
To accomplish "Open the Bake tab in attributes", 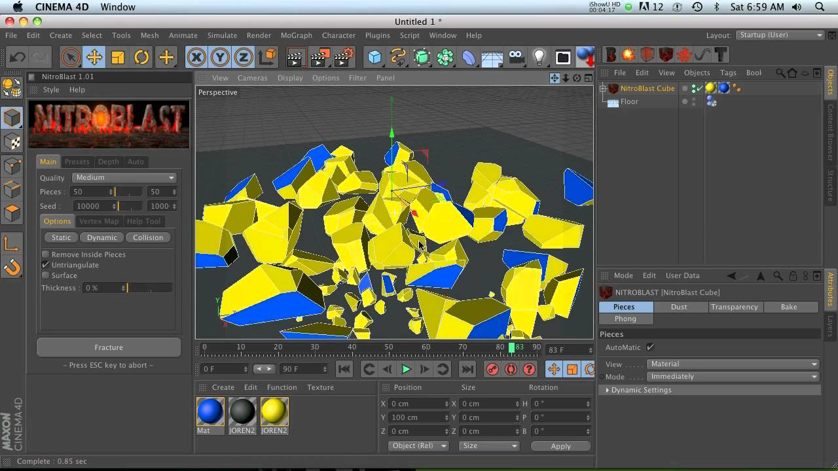I will [789, 307].
